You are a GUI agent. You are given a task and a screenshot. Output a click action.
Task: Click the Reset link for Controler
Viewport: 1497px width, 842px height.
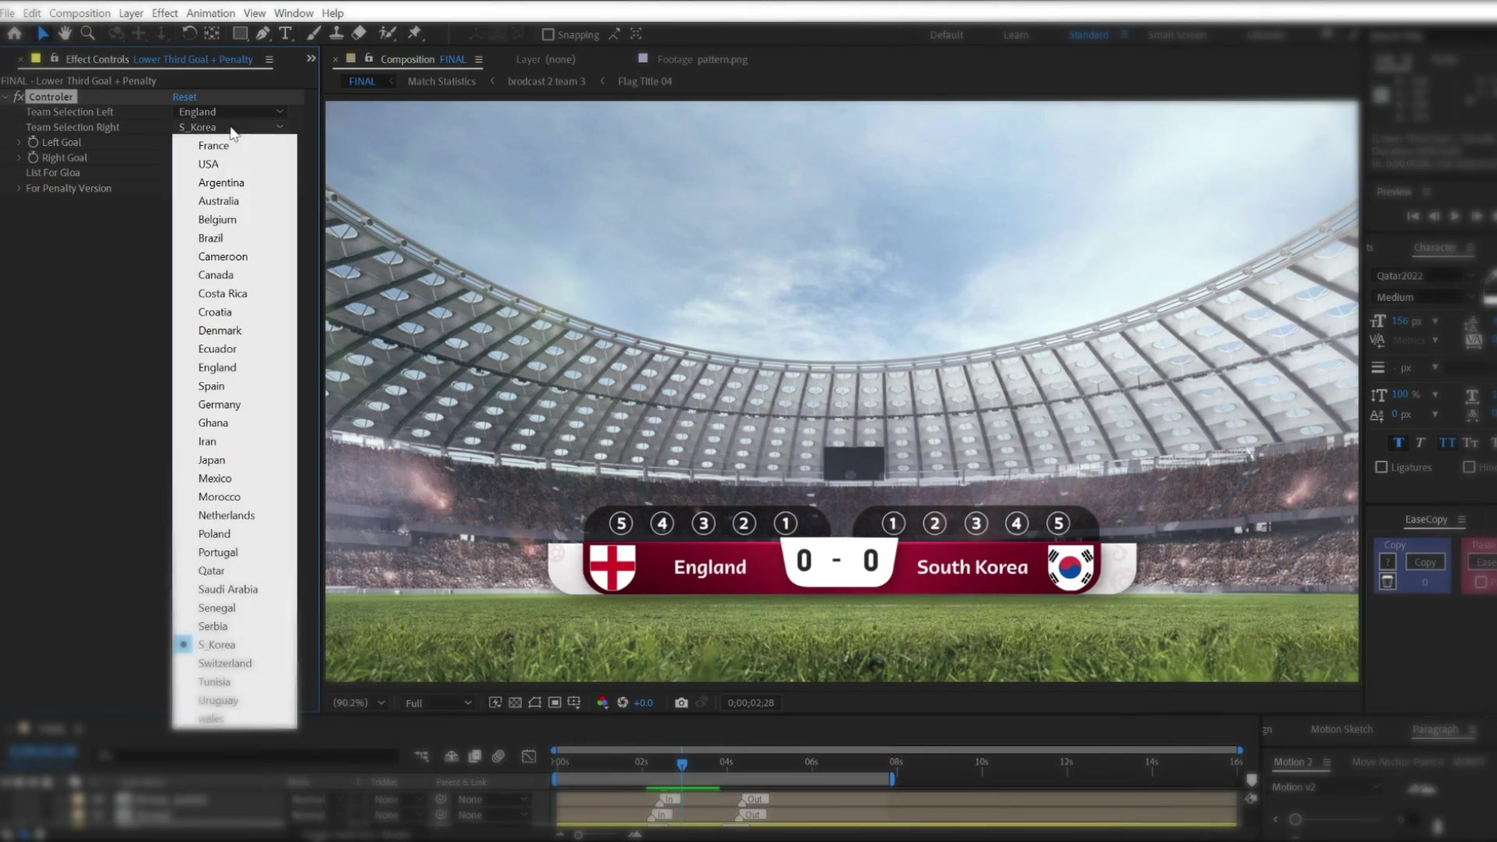tap(184, 97)
